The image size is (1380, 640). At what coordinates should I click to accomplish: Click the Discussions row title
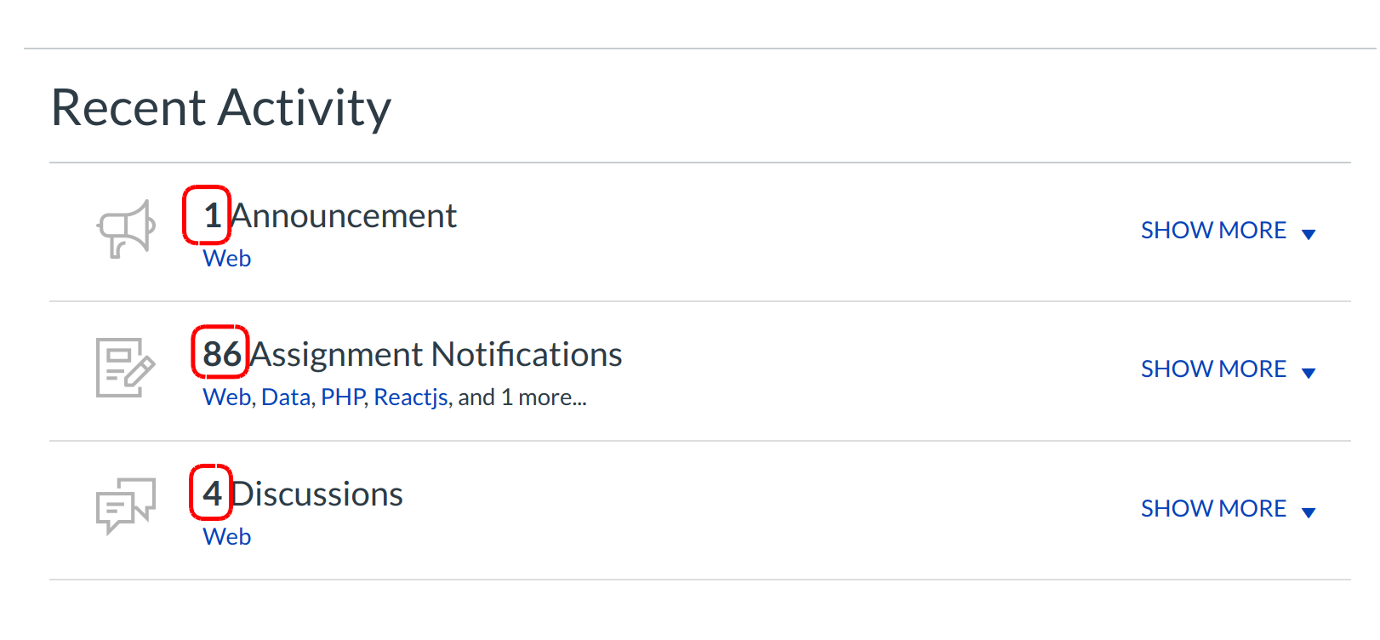click(317, 494)
